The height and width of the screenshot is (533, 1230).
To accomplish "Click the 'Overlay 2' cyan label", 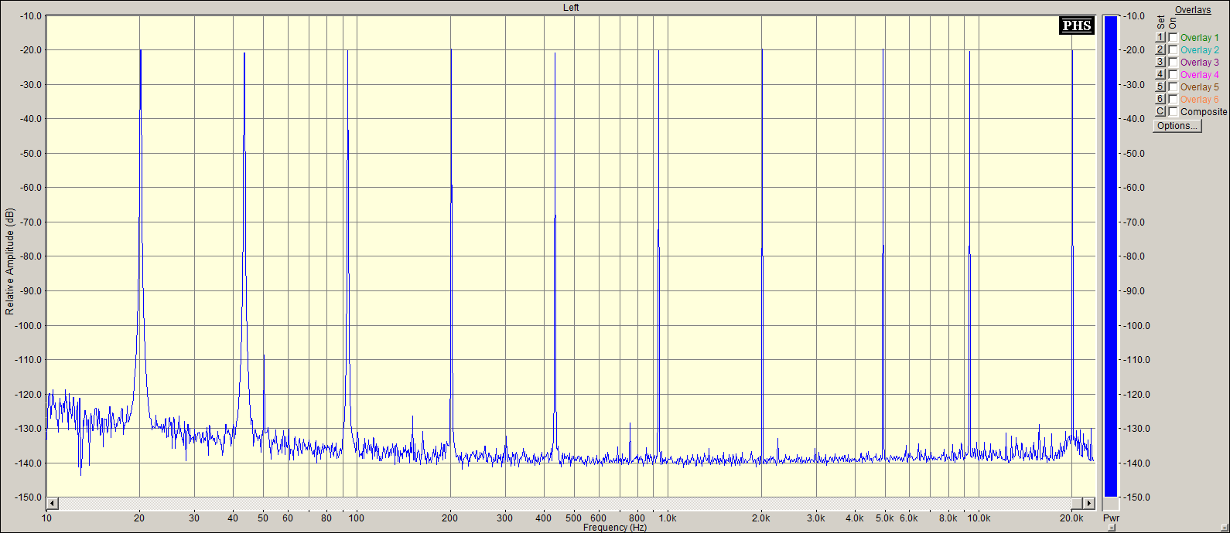I will coord(1199,50).
